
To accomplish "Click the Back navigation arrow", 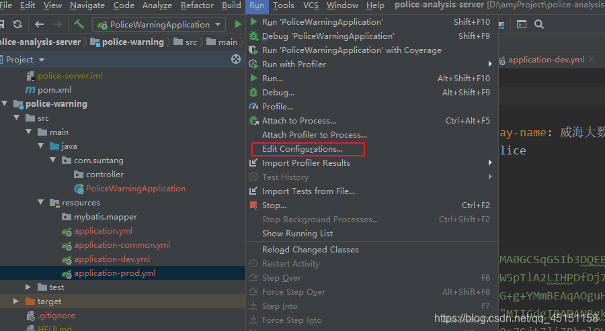I will (39, 24).
